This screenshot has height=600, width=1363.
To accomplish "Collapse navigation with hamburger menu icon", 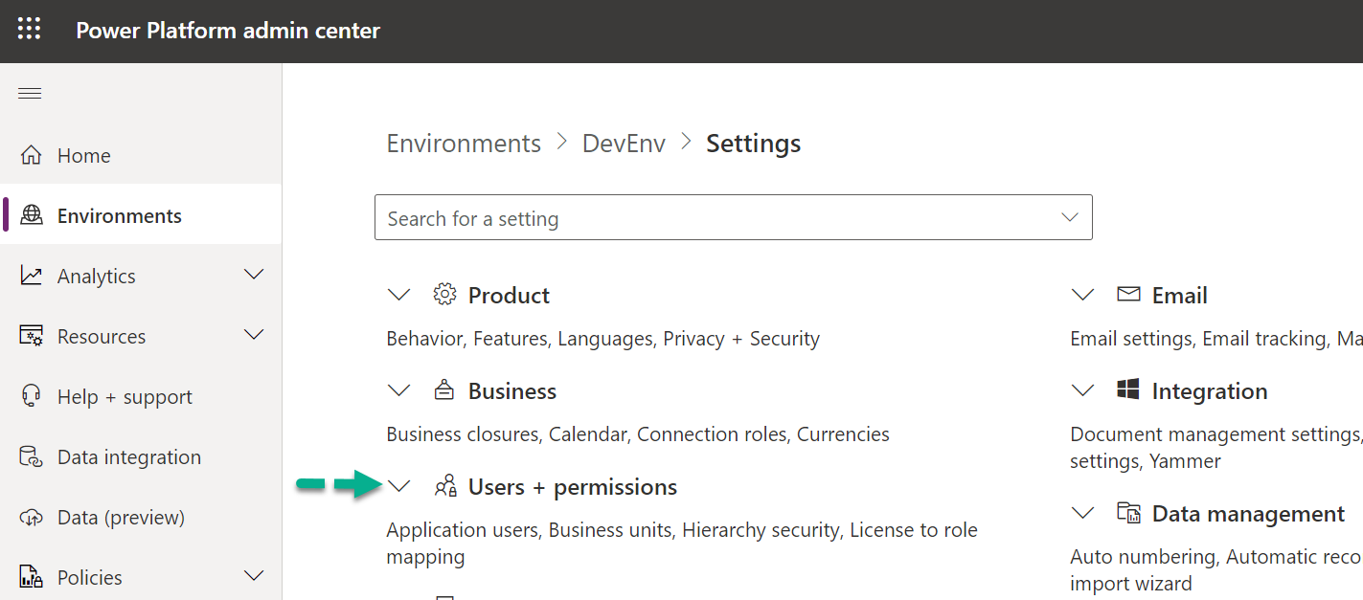I will coord(30,93).
